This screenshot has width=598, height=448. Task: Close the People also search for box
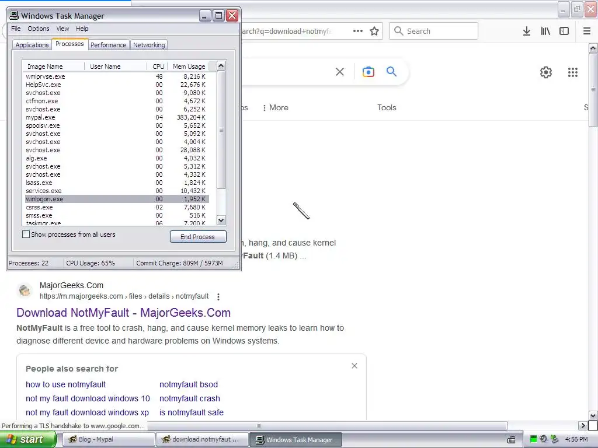coord(354,366)
